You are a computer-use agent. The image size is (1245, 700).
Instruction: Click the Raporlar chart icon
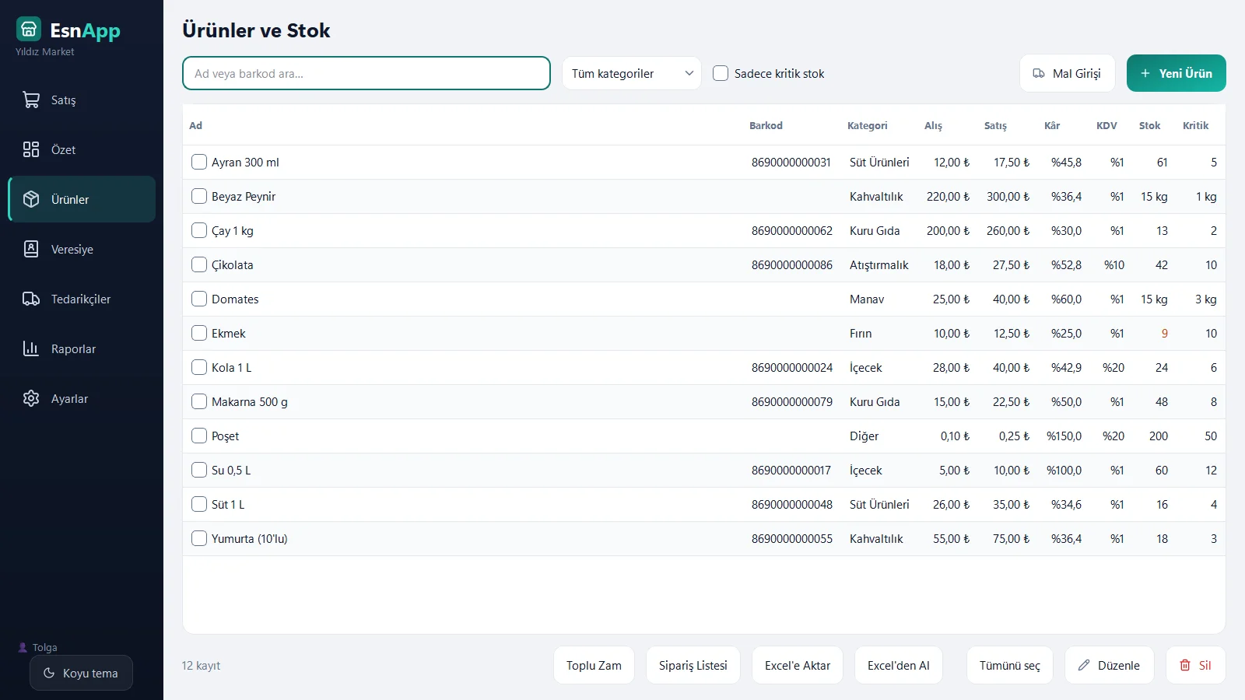point(31,348)
